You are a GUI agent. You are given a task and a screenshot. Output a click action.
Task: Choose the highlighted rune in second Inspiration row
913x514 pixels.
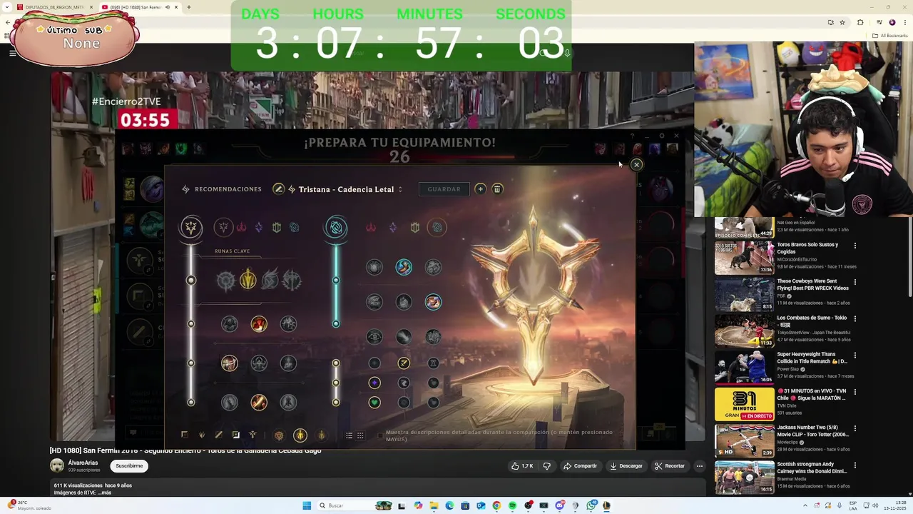(x=433, y=302)
